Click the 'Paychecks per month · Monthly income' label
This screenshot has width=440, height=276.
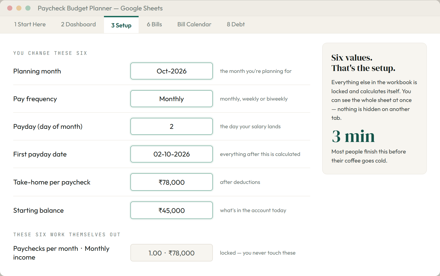(x=61, y=253)
